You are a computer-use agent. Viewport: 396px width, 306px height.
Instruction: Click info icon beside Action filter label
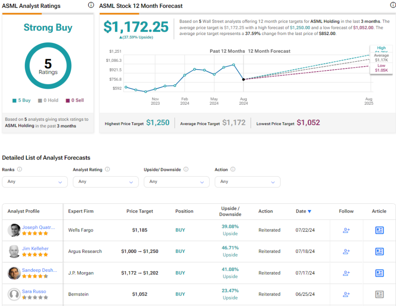[x=233, y=169]
